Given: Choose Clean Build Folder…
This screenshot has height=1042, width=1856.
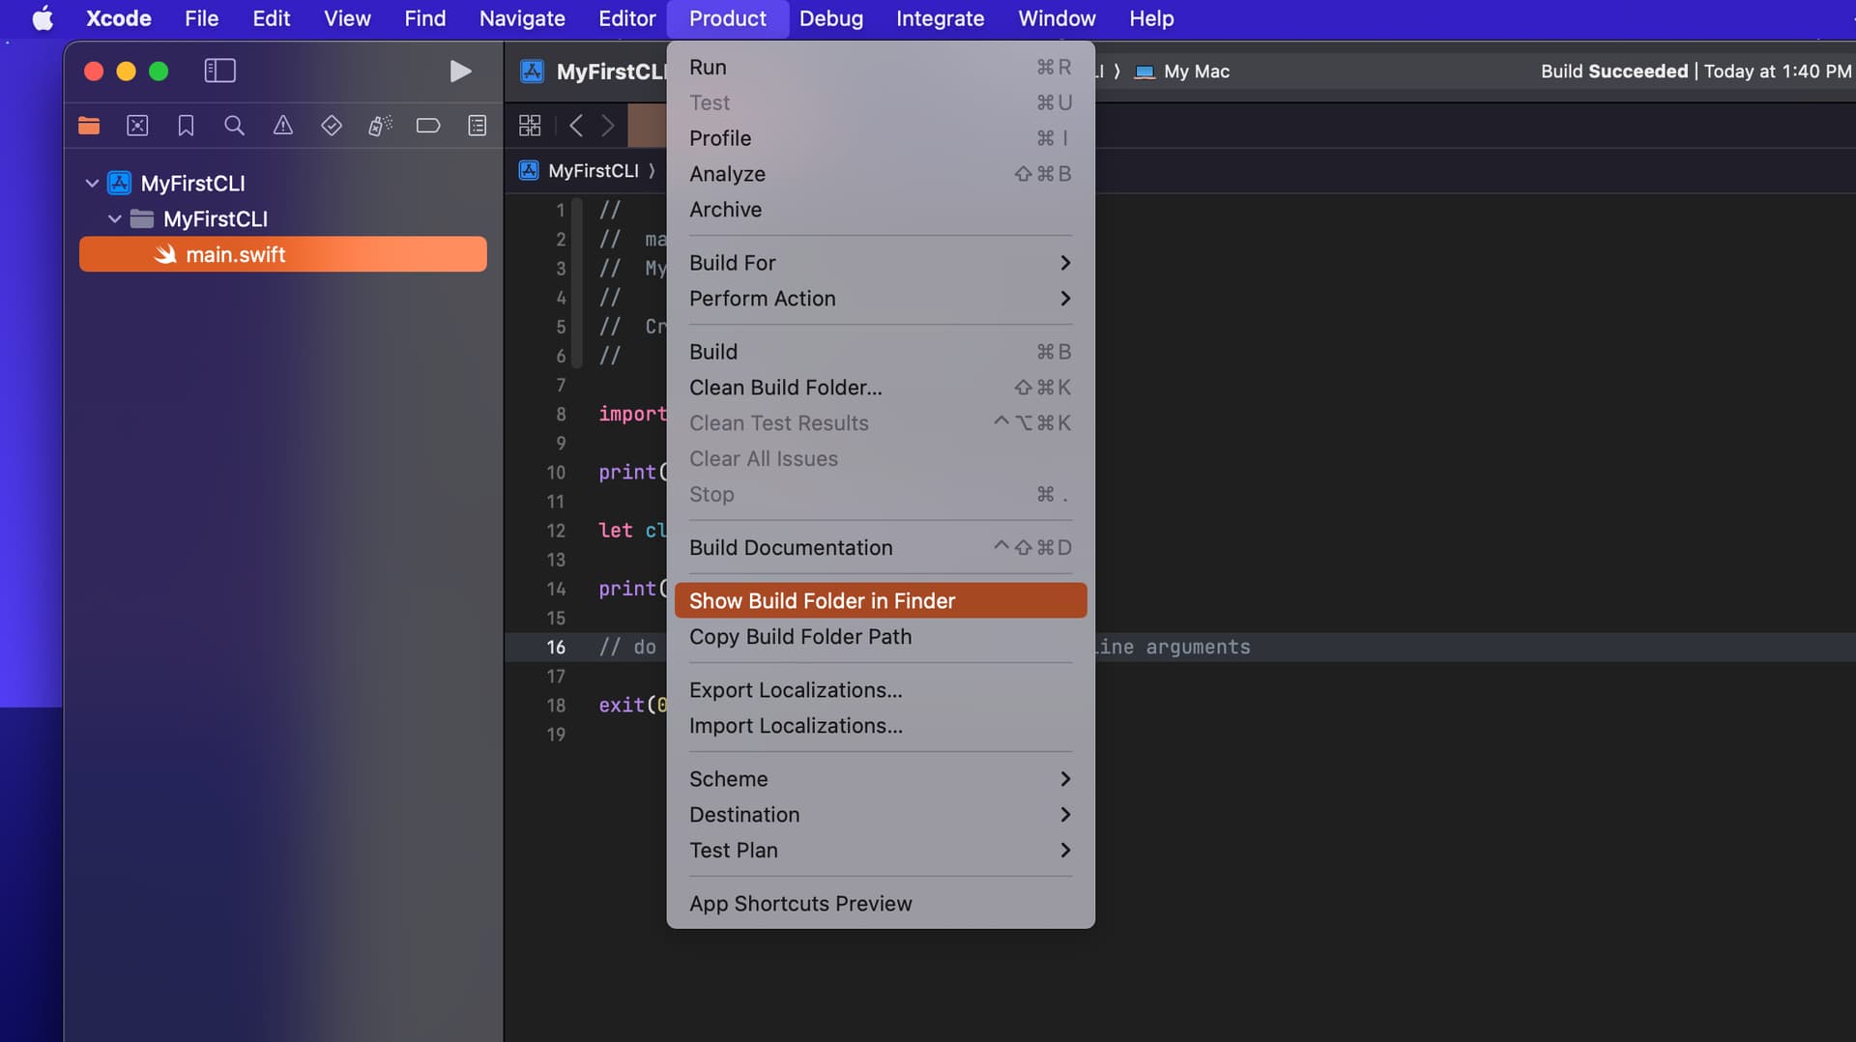Looking at the screenshot, I should pos(881,388).
